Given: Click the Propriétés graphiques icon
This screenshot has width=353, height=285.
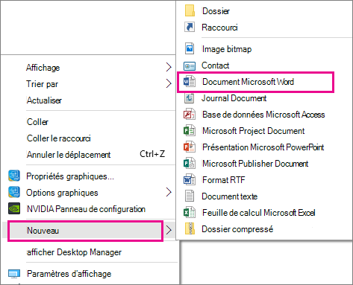Looking at the screenshot, I should point(14,176).
